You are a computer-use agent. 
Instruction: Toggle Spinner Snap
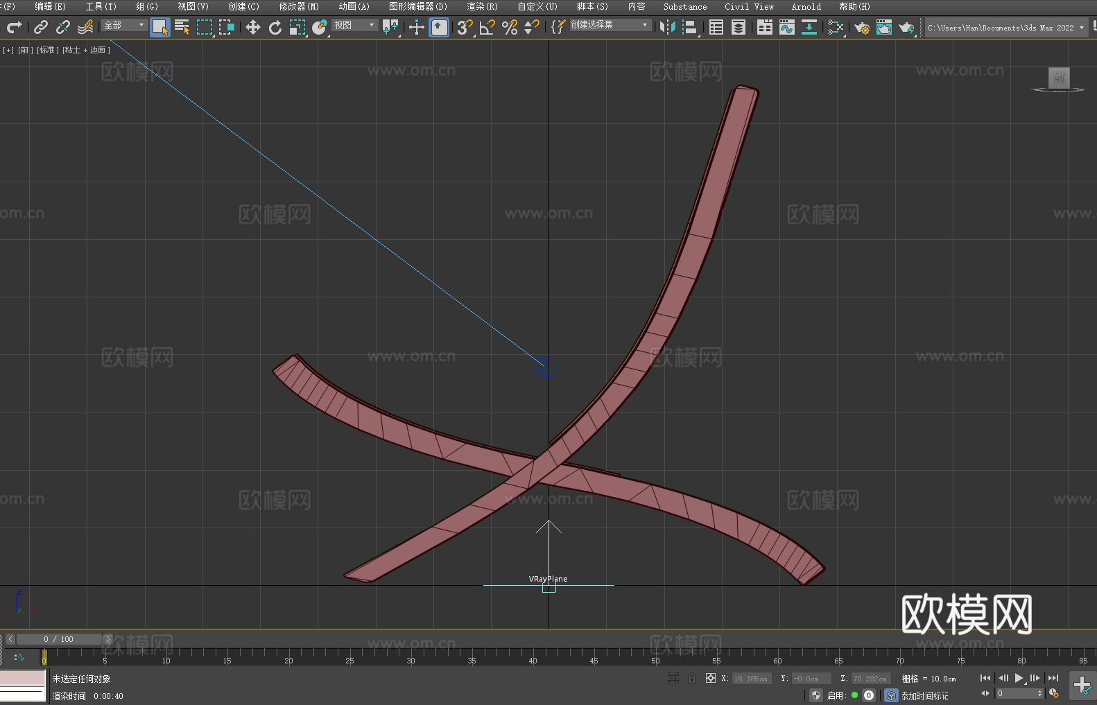tap(532, 27)
